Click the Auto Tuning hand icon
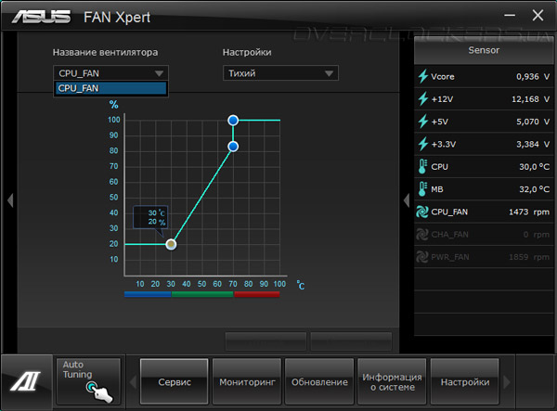Screen dimensions: 557x411 pyautogui.click(x=99, y=392)
